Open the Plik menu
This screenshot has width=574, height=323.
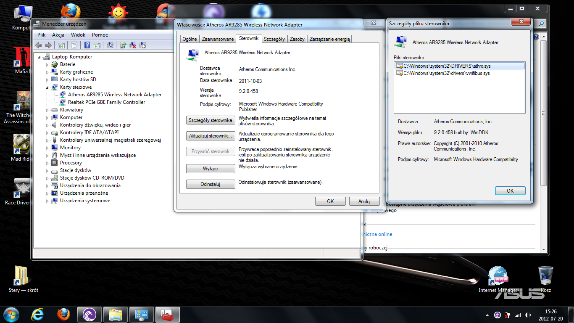(x=41, y=35)
